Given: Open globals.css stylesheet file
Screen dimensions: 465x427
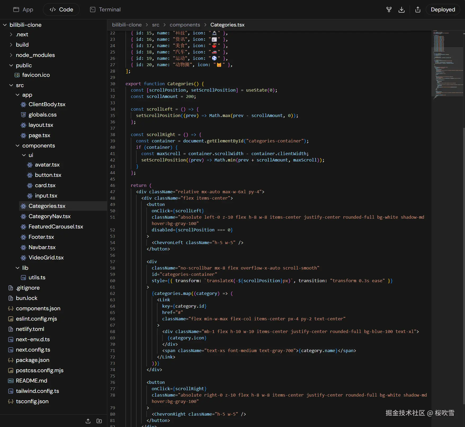Looking at the screenshot, I should (42, 115).
